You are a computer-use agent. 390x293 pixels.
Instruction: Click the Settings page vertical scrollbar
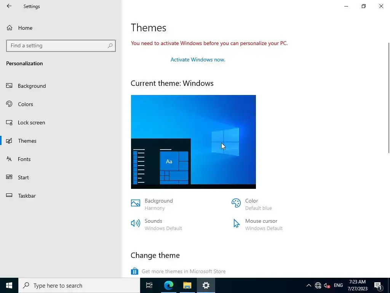389,98
